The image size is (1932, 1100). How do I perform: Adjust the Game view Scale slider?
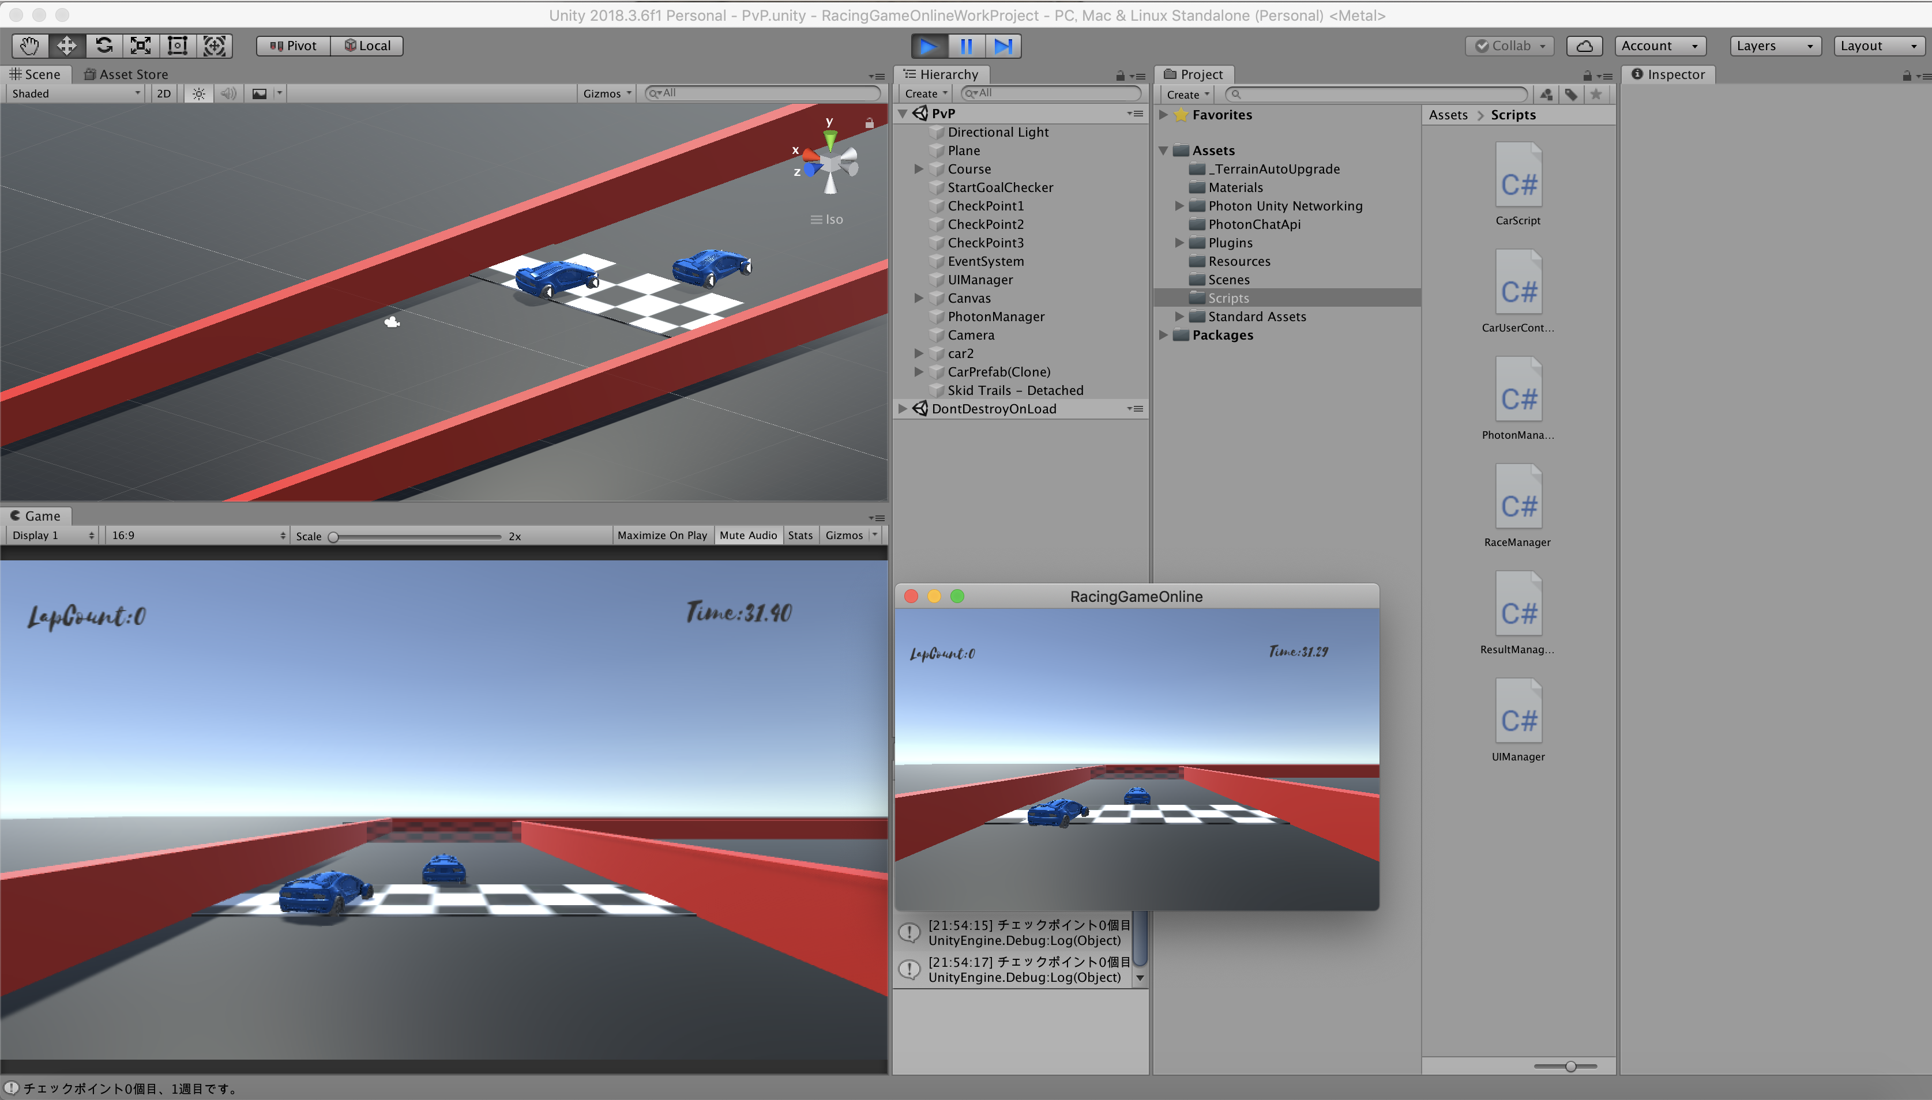click(334, 536)
